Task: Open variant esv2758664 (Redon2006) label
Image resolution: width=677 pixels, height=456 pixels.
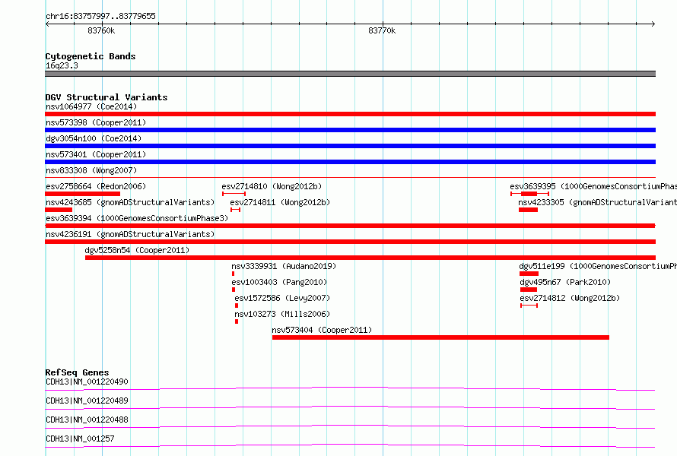Action: click(96, 186)
